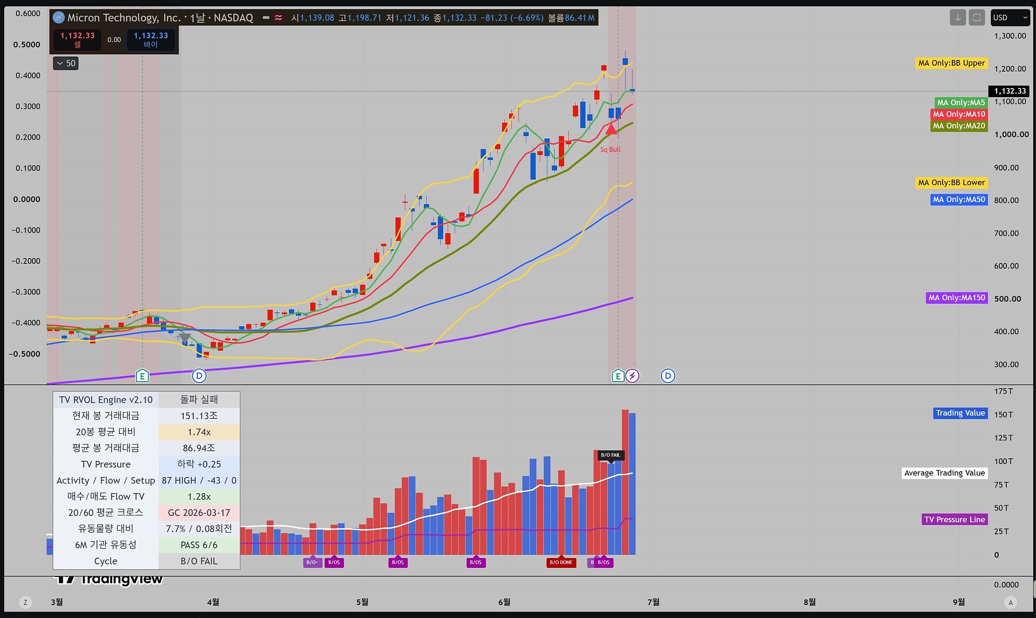Select the TV Pressure Line label

955,520
